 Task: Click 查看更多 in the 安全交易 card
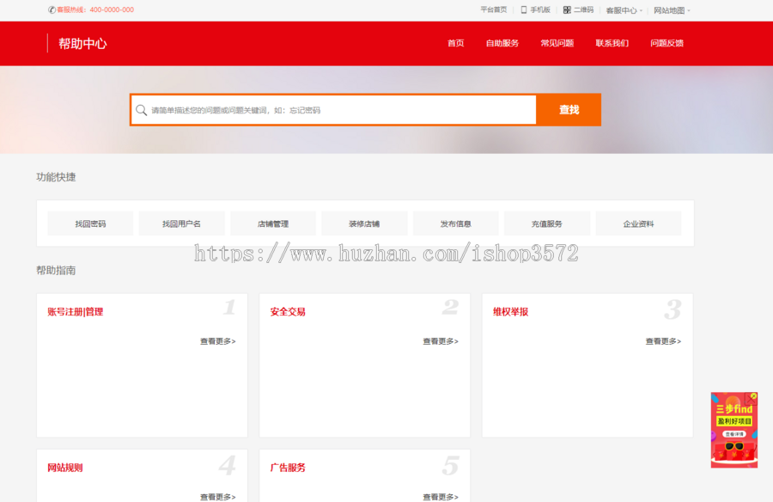pos(441,341)
